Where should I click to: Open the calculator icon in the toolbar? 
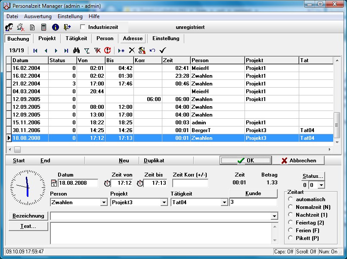(44, 27)
